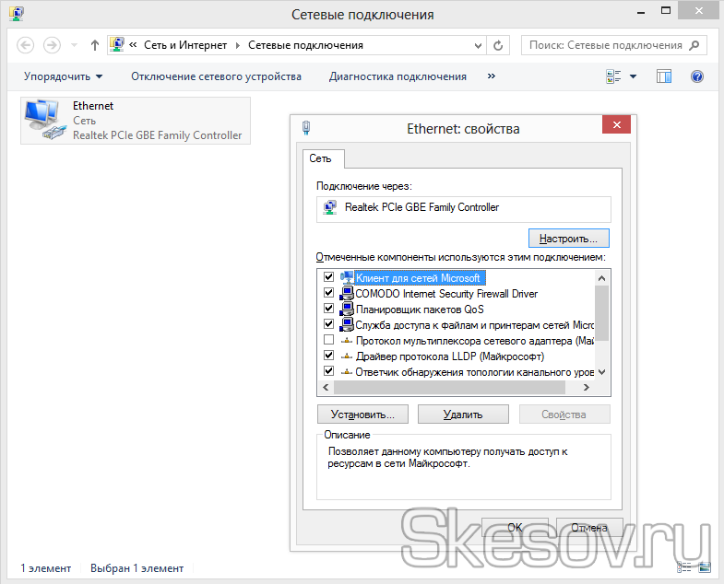This screenshot has height=584, width=724.
Task: Expand the breadcrumb separator arrow
Action: coord(238,46)
